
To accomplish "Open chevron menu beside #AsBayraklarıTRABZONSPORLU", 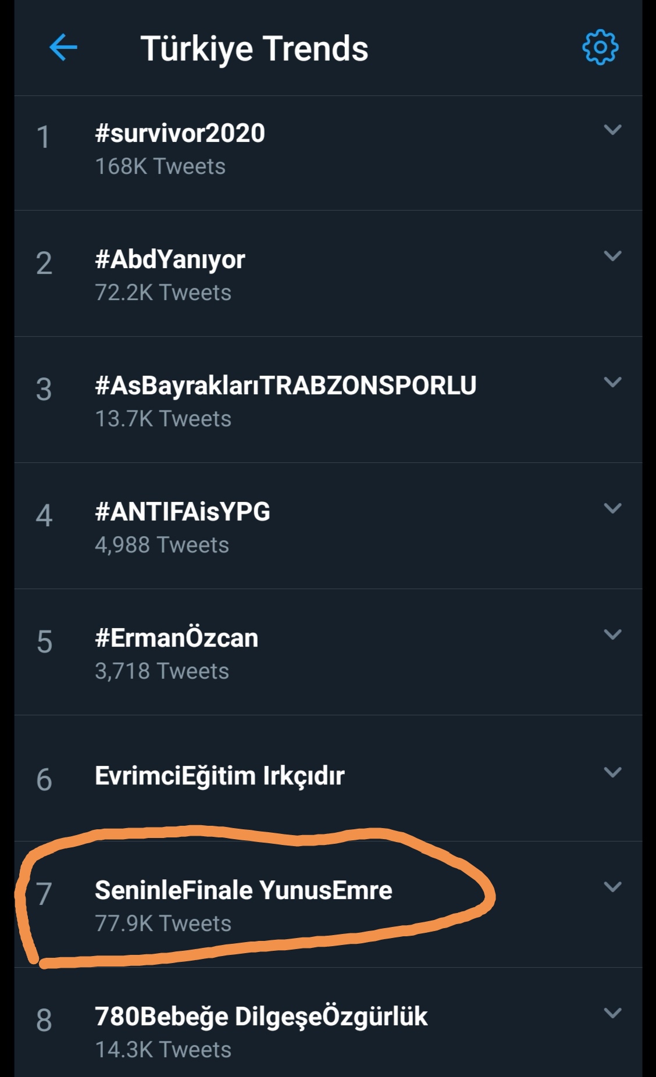I will pos(612,382).
